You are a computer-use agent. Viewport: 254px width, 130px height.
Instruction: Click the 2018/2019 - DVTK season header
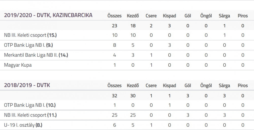[x=27, y=85]
